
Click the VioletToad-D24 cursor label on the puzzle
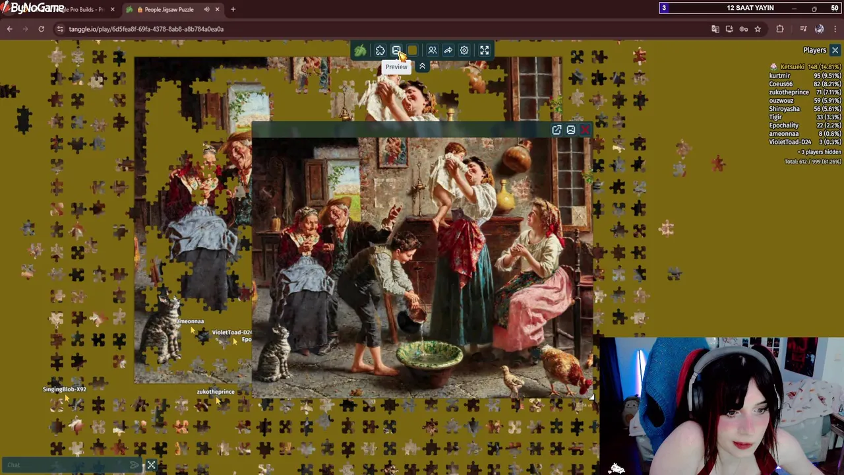[231, 332]
